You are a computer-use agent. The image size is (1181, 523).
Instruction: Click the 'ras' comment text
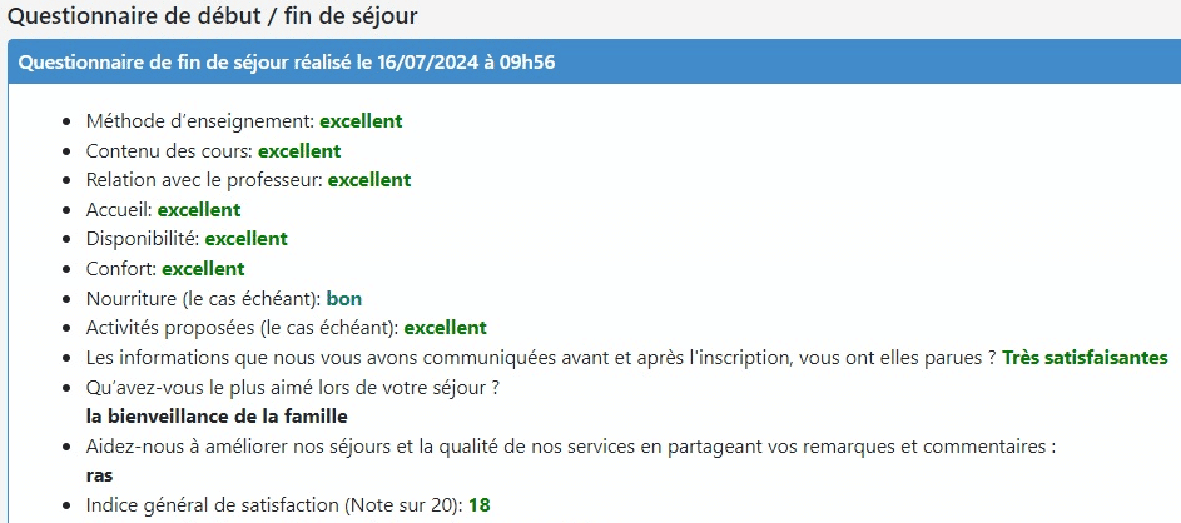[99, 475]
